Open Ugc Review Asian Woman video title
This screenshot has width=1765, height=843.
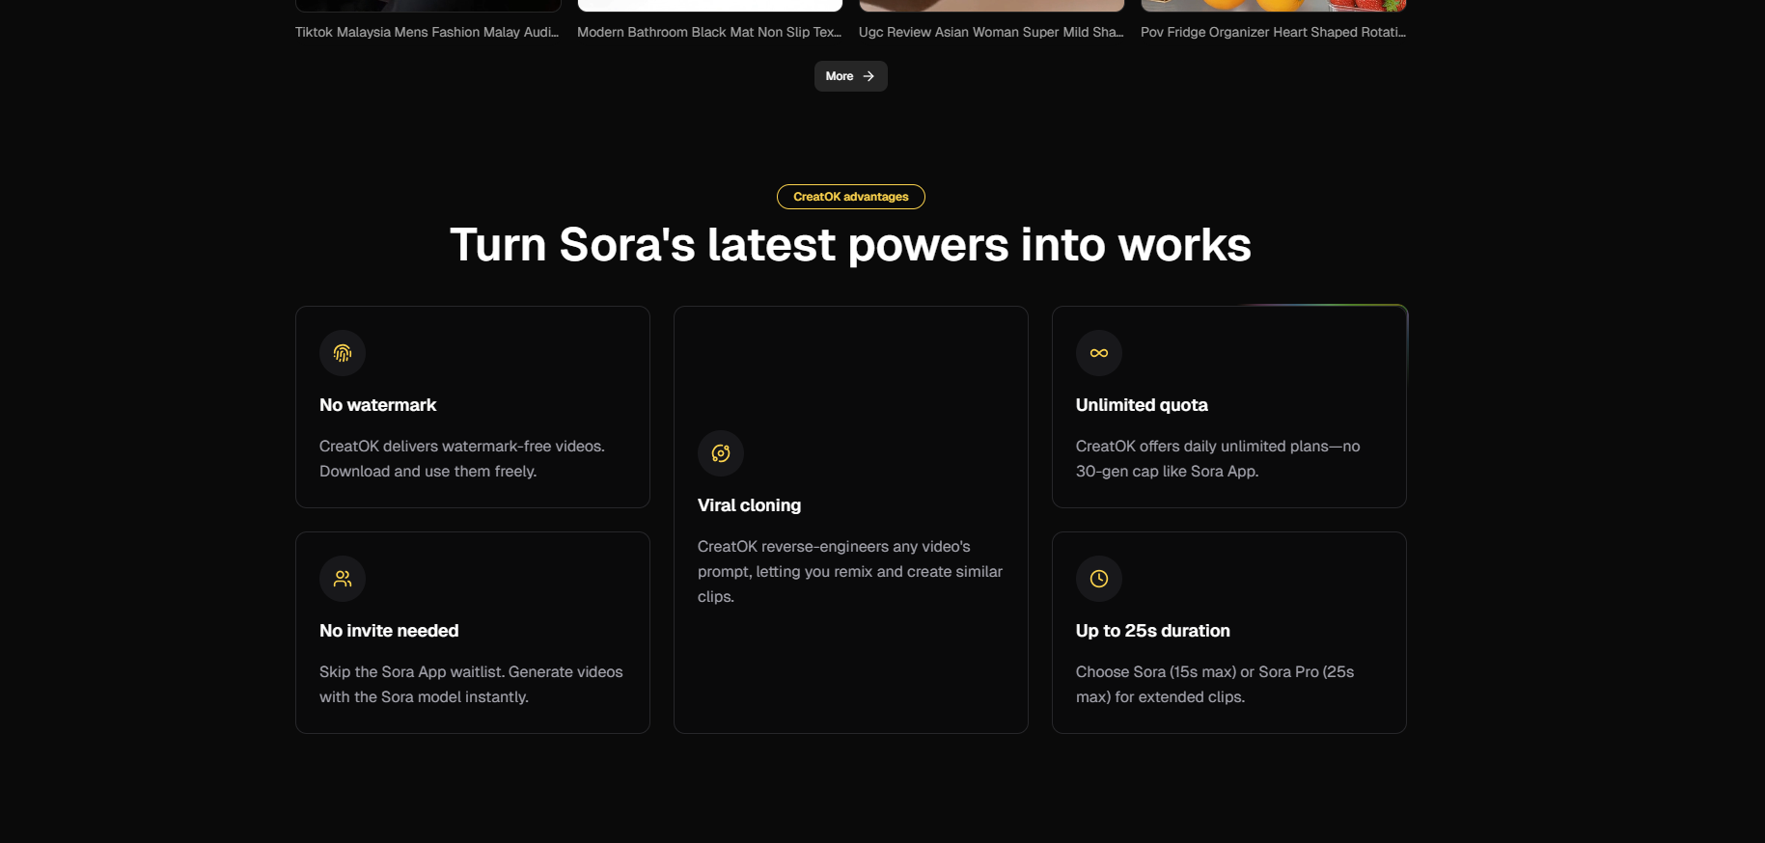pos(991,32)
